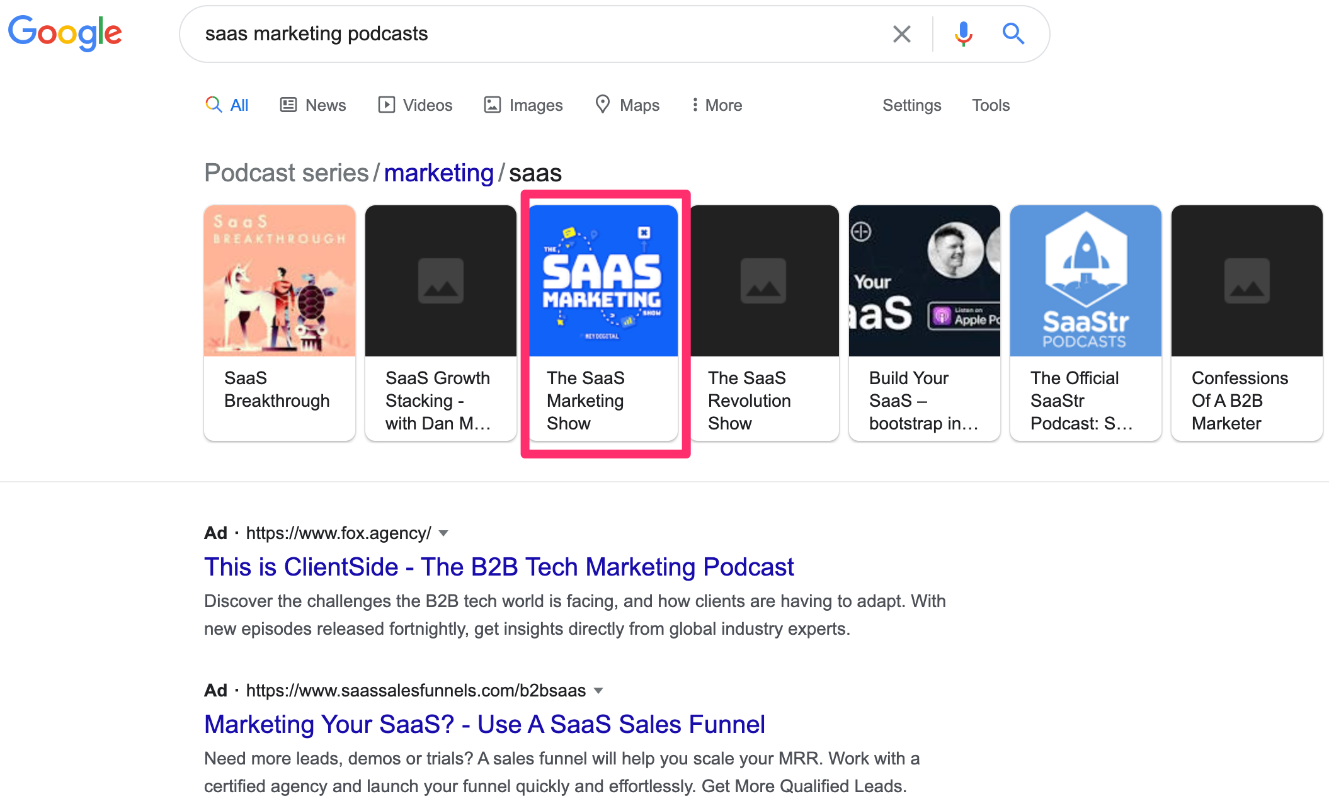Show search Tools
This screenshot has width=1329, height=801.
(990, 105)
